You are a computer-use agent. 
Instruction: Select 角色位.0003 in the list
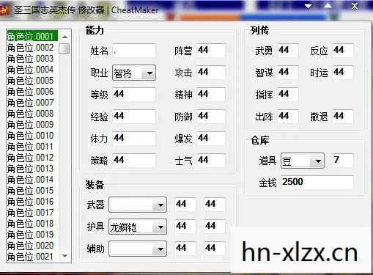32,59
